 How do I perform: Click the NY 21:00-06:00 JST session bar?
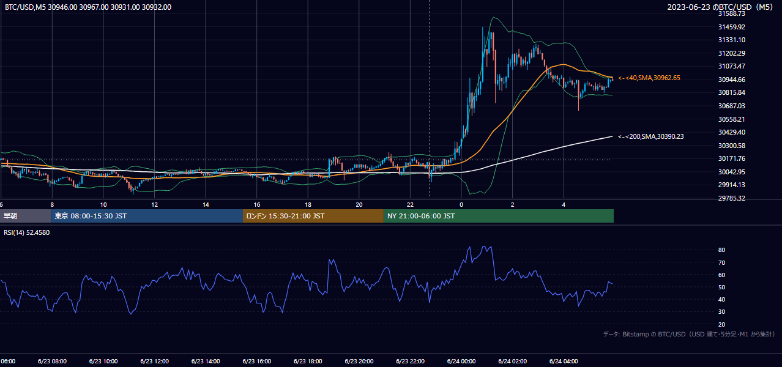point(499,216)
